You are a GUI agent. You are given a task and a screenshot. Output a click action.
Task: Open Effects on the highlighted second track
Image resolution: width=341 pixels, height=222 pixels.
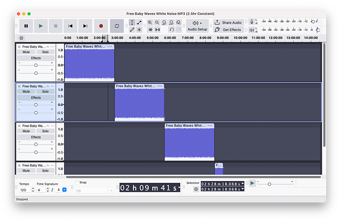pos(36,98)
